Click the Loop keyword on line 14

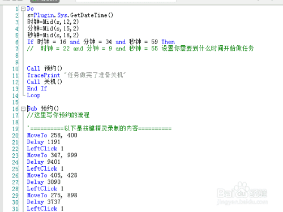pyautogui.click(x=33, y=96)
